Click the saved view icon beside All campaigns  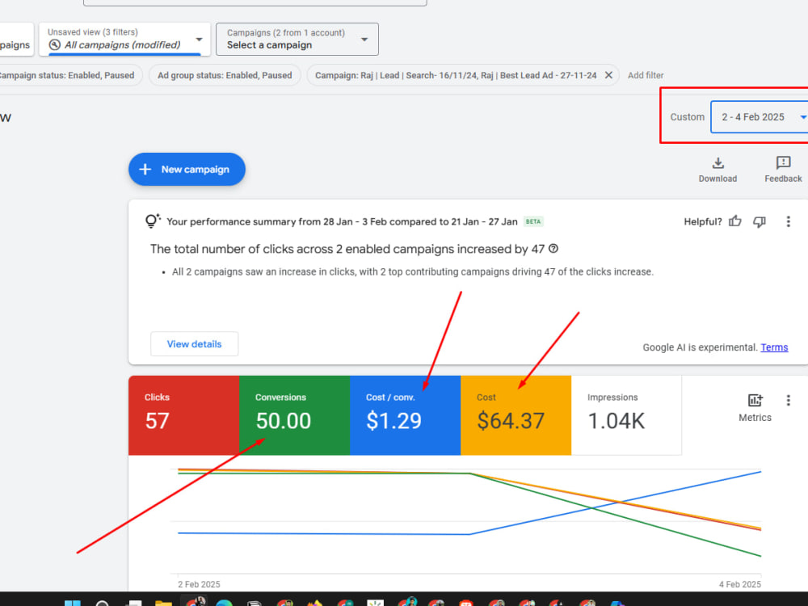tap(55, 44)
